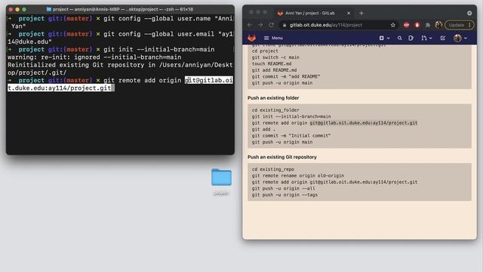Open the GitLab Menu hamburger

[x=273, y=38]
